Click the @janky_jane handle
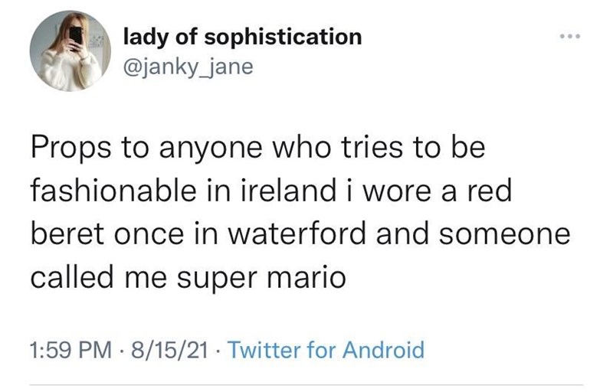This screenshot has height=392, width=613. [187, 67]
